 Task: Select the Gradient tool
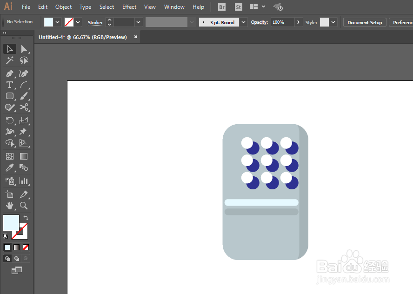(24, 156)
